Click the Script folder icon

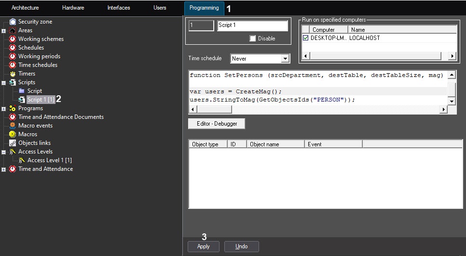[22, 91]
